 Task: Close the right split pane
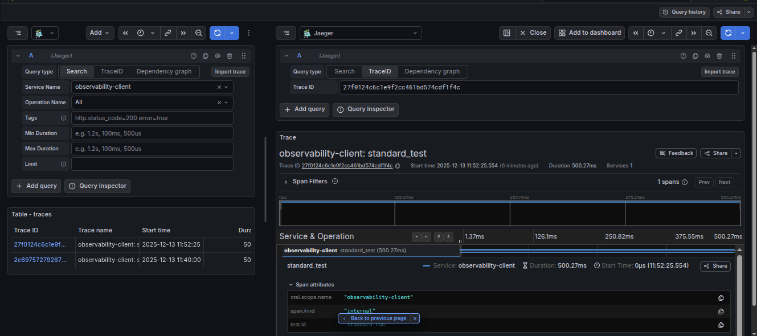[x=533, y=33]
